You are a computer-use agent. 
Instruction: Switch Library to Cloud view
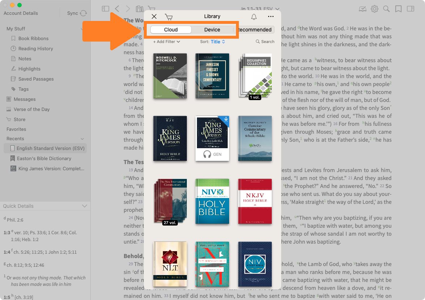[171, 30]
